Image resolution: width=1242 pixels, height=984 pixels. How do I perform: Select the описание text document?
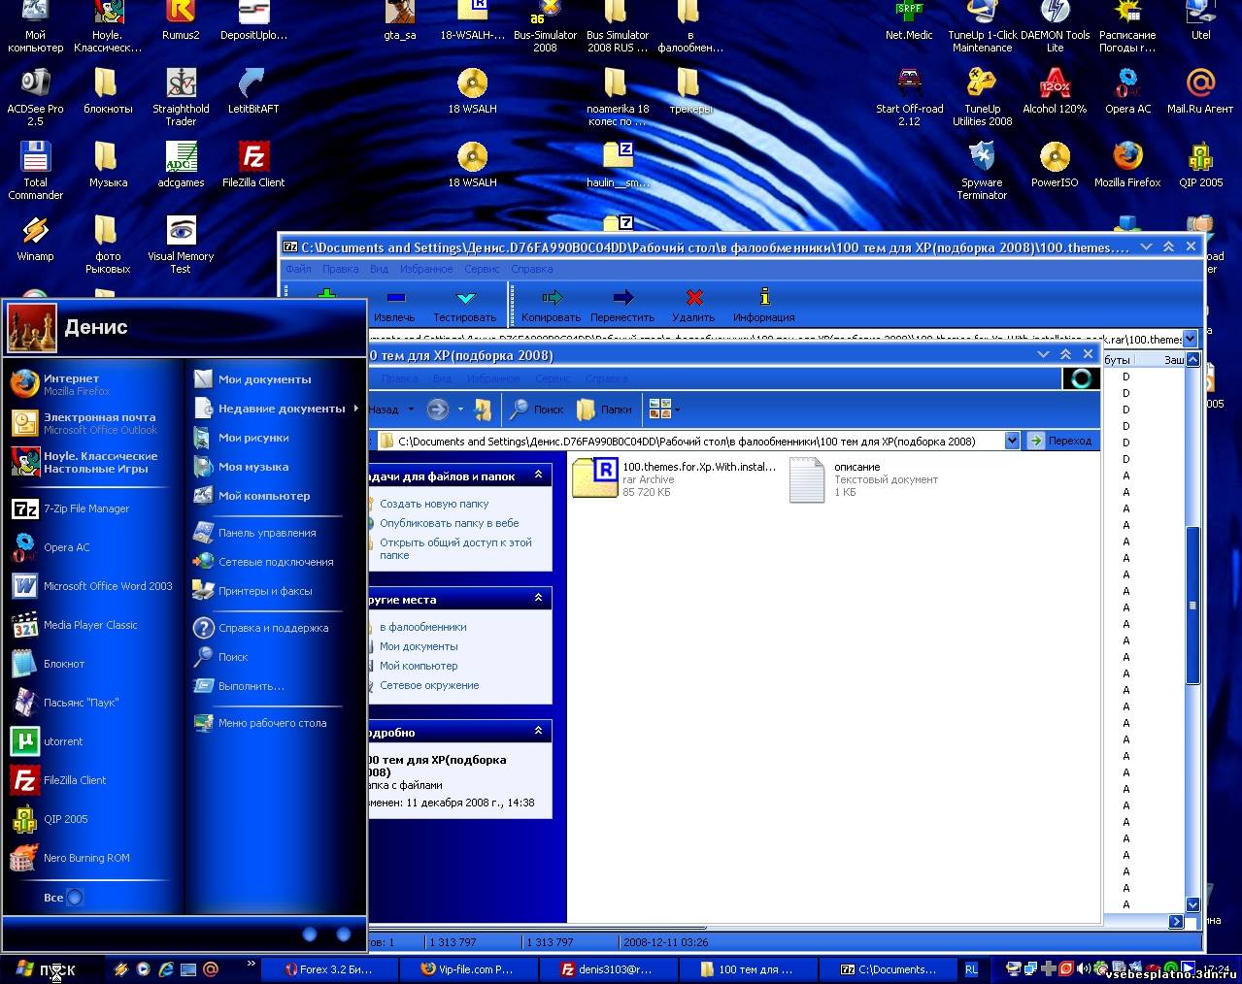tap(863, 479)
